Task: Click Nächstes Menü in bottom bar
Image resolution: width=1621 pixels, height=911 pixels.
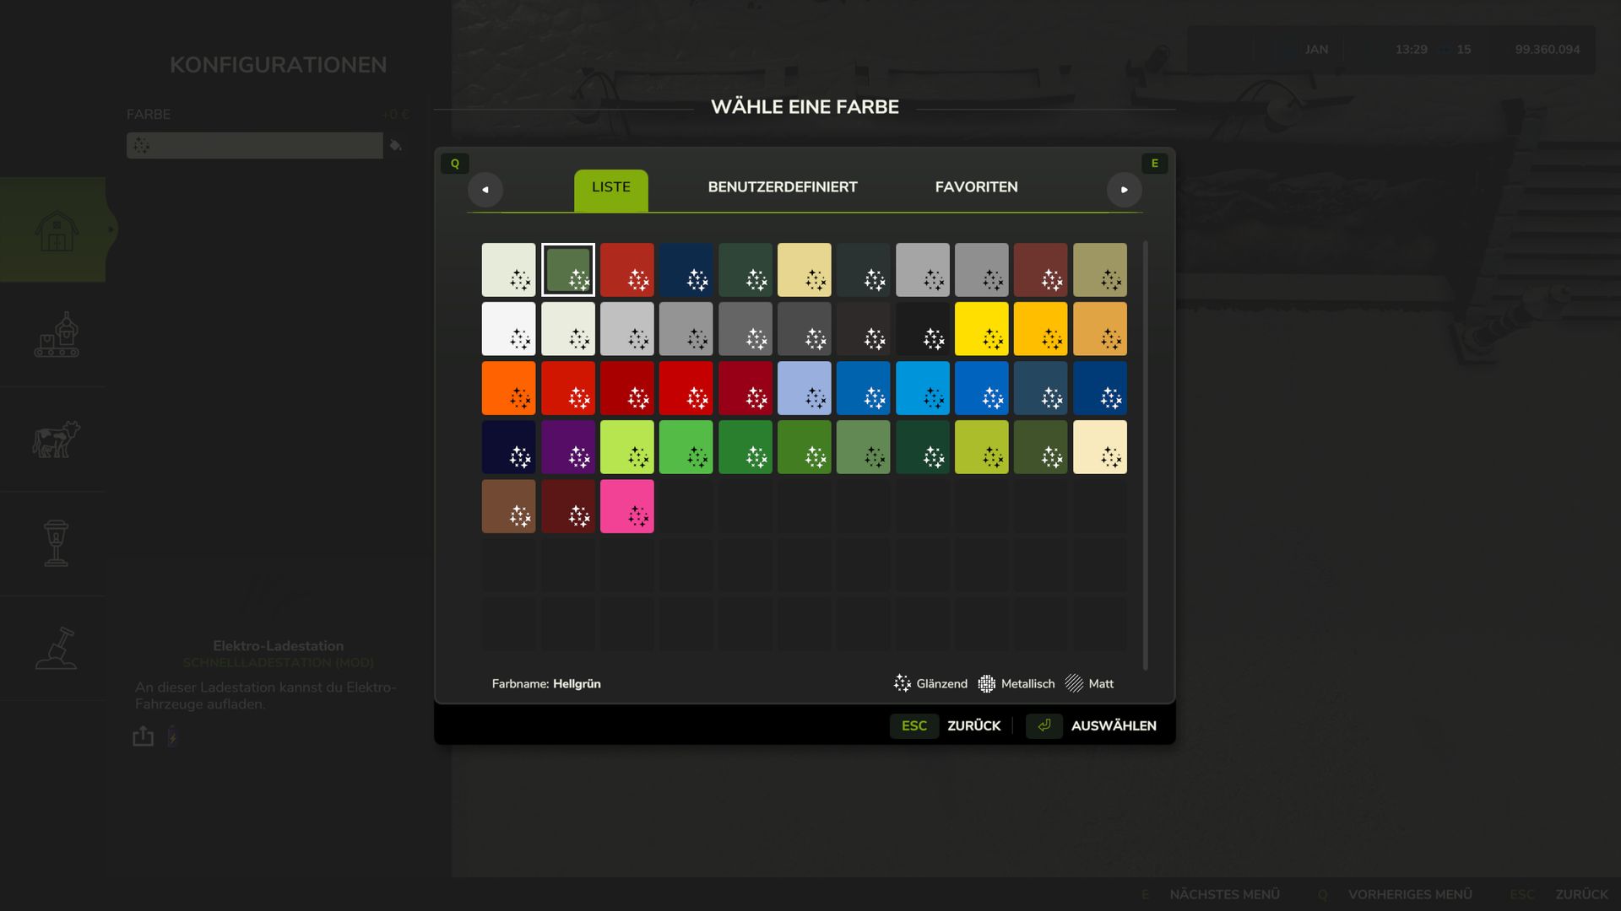Action: [1211, 894]
